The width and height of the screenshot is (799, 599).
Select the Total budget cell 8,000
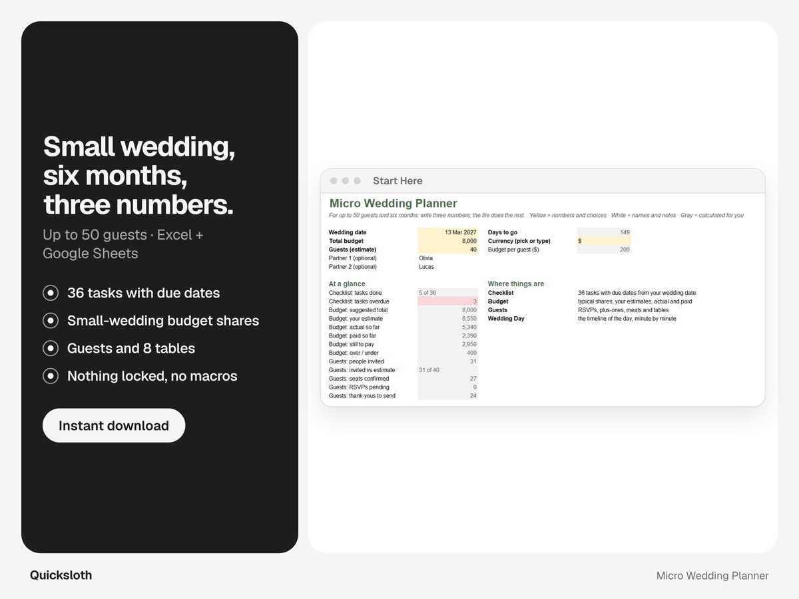point(447,241)
